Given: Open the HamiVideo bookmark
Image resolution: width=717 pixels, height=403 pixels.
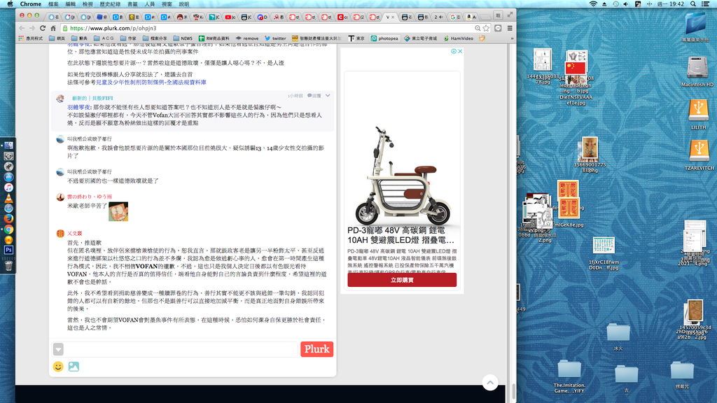Looking at the screenshot, I should (459, 38).
